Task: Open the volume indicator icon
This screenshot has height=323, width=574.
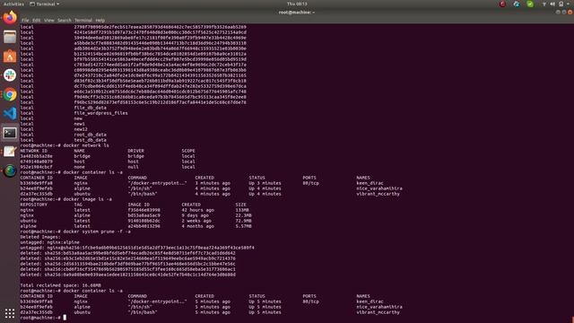Action: 552,4
